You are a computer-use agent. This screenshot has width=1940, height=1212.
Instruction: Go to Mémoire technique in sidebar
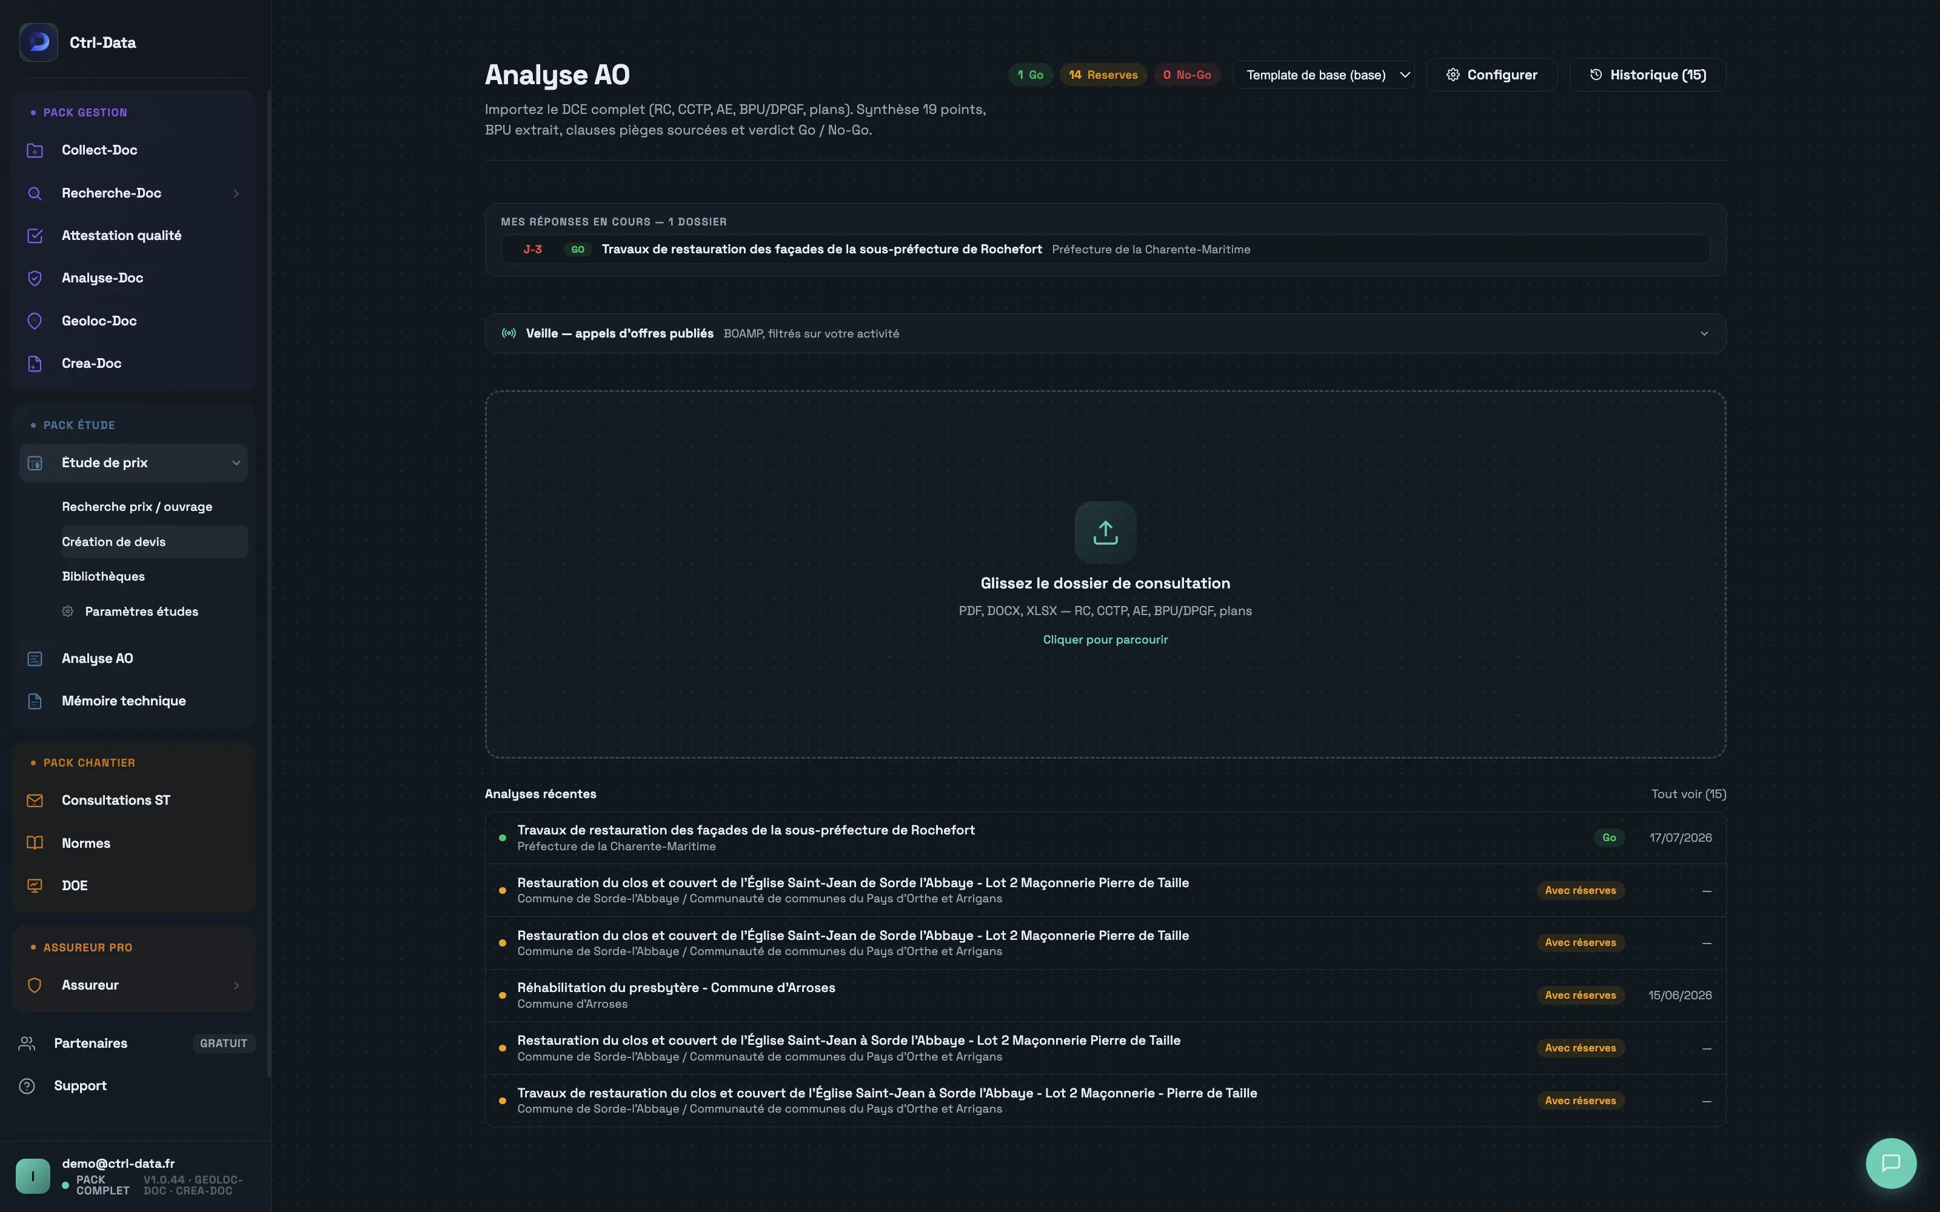[133, 701]
